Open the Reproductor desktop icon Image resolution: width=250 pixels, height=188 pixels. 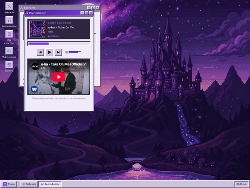click(x=9, y=22)
